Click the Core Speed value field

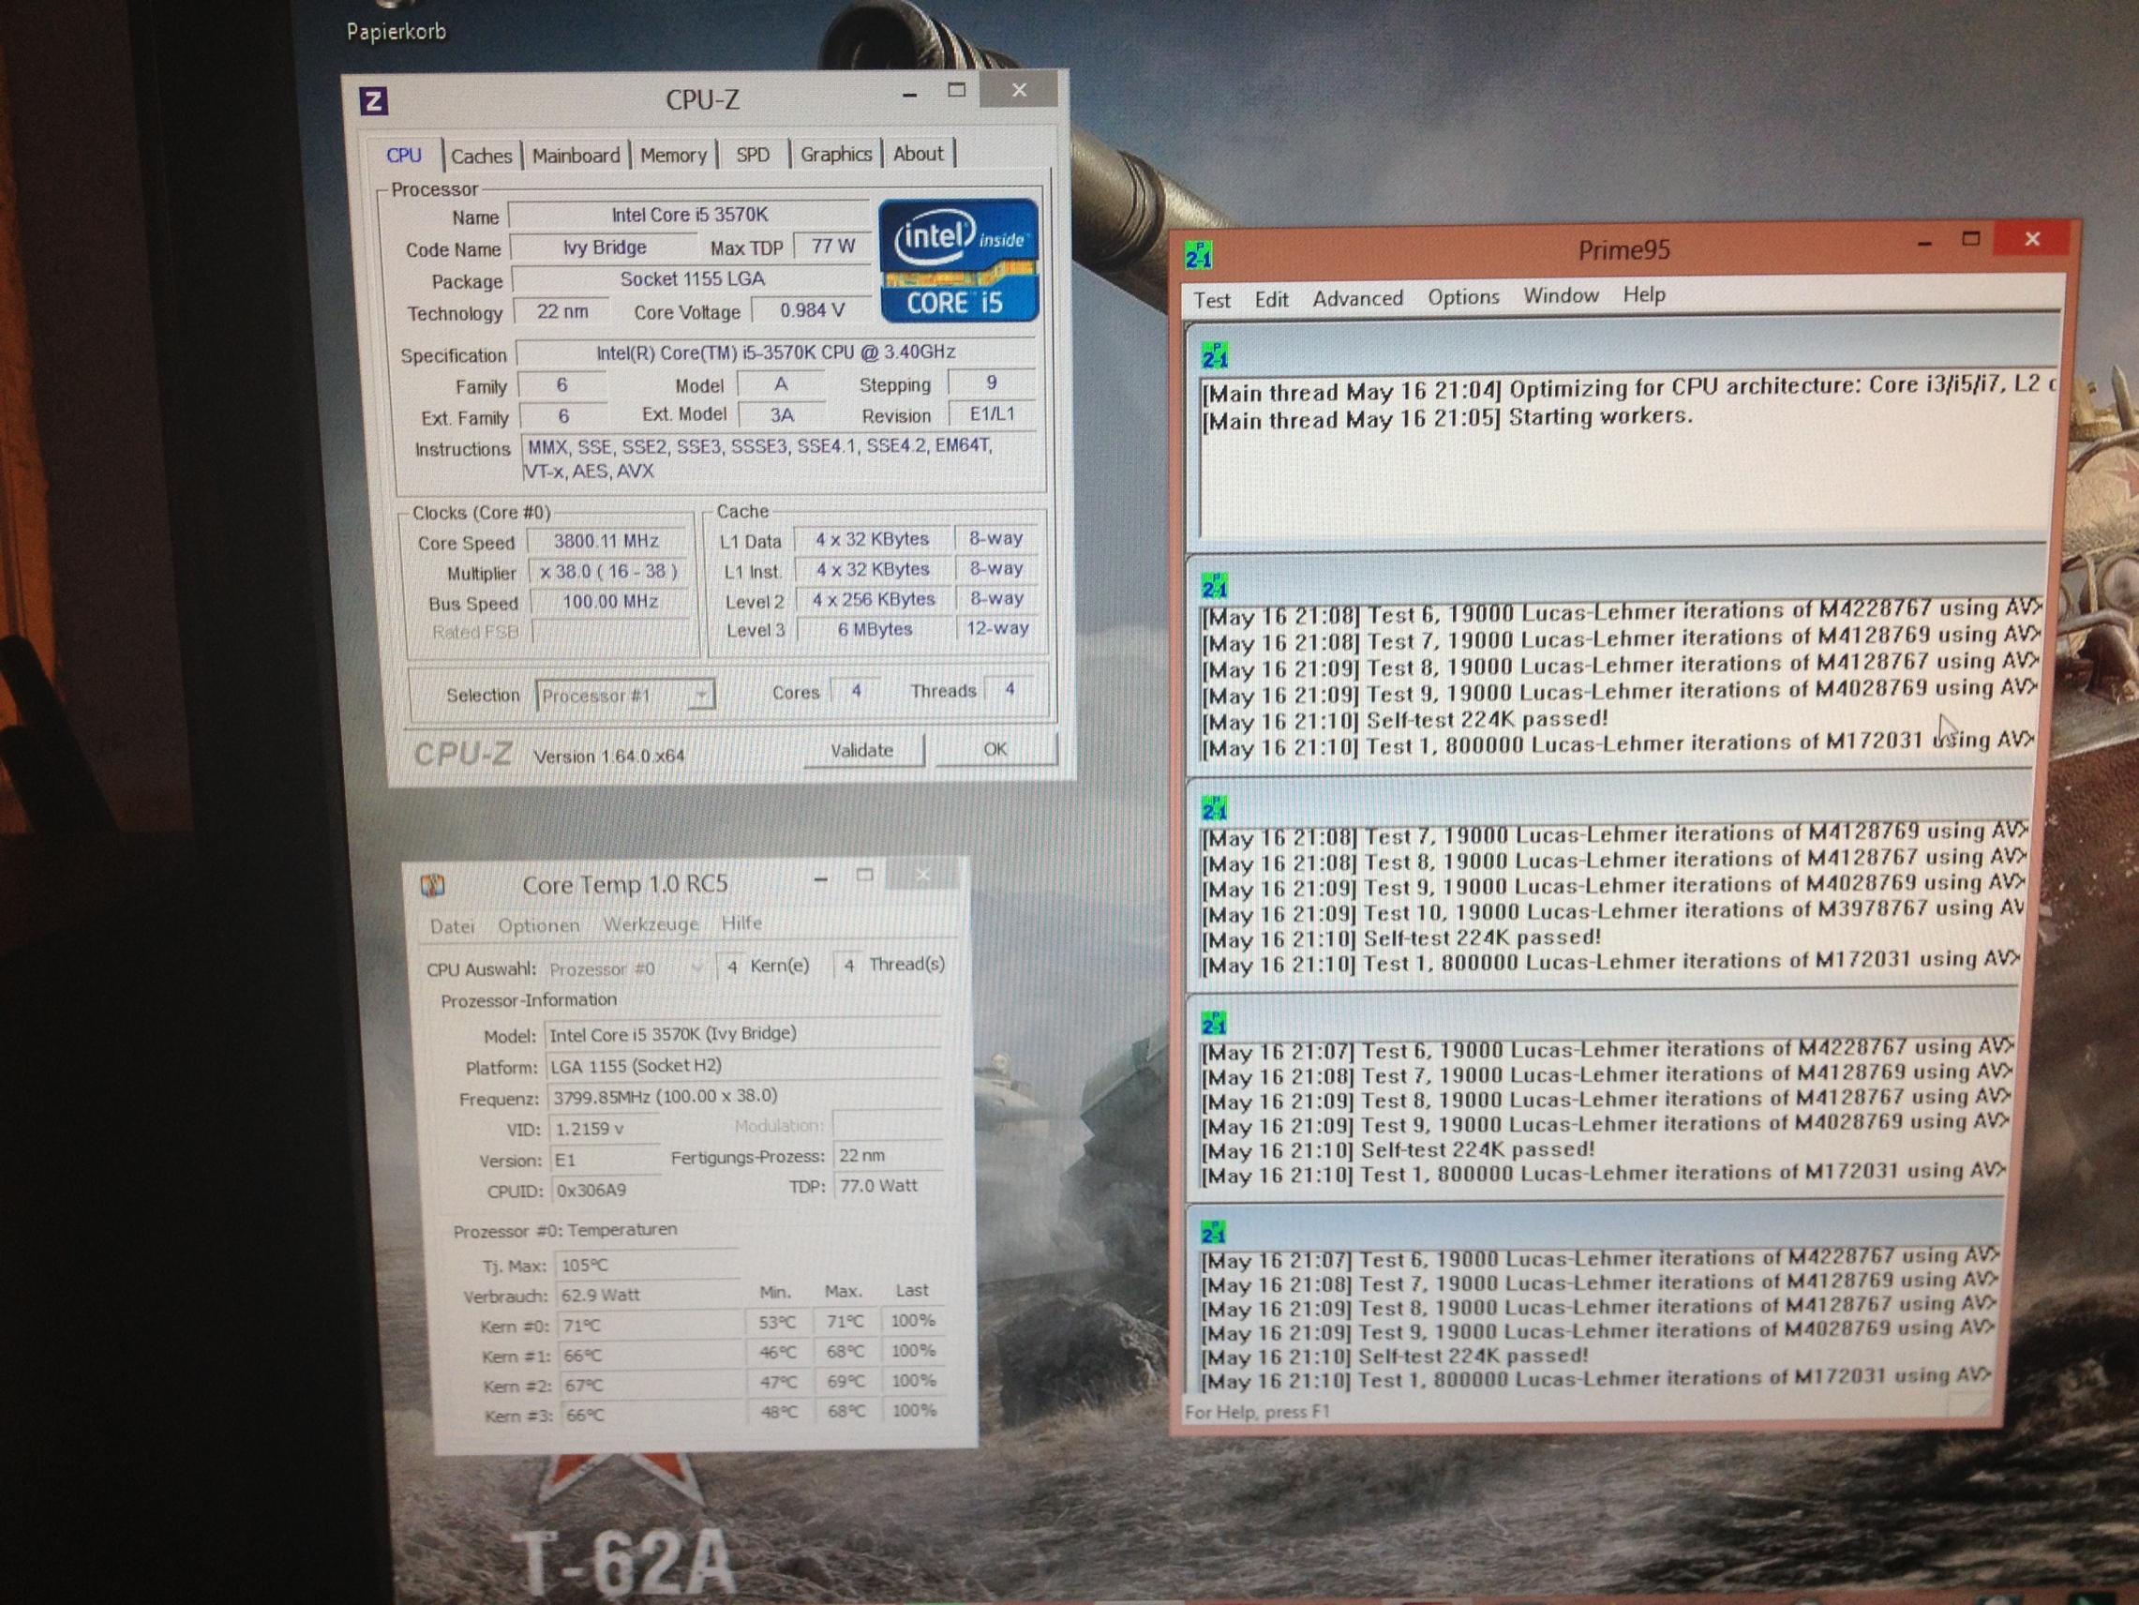point(606,541)
